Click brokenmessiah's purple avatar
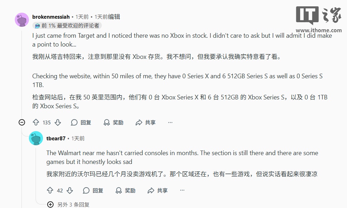Viewport: 347px width, 208px height. click(x=22, y=19)
